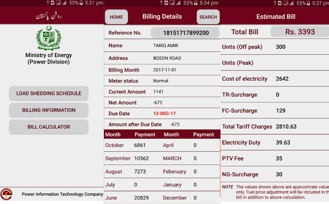Launch the Bill Calculator

(49, 127)
